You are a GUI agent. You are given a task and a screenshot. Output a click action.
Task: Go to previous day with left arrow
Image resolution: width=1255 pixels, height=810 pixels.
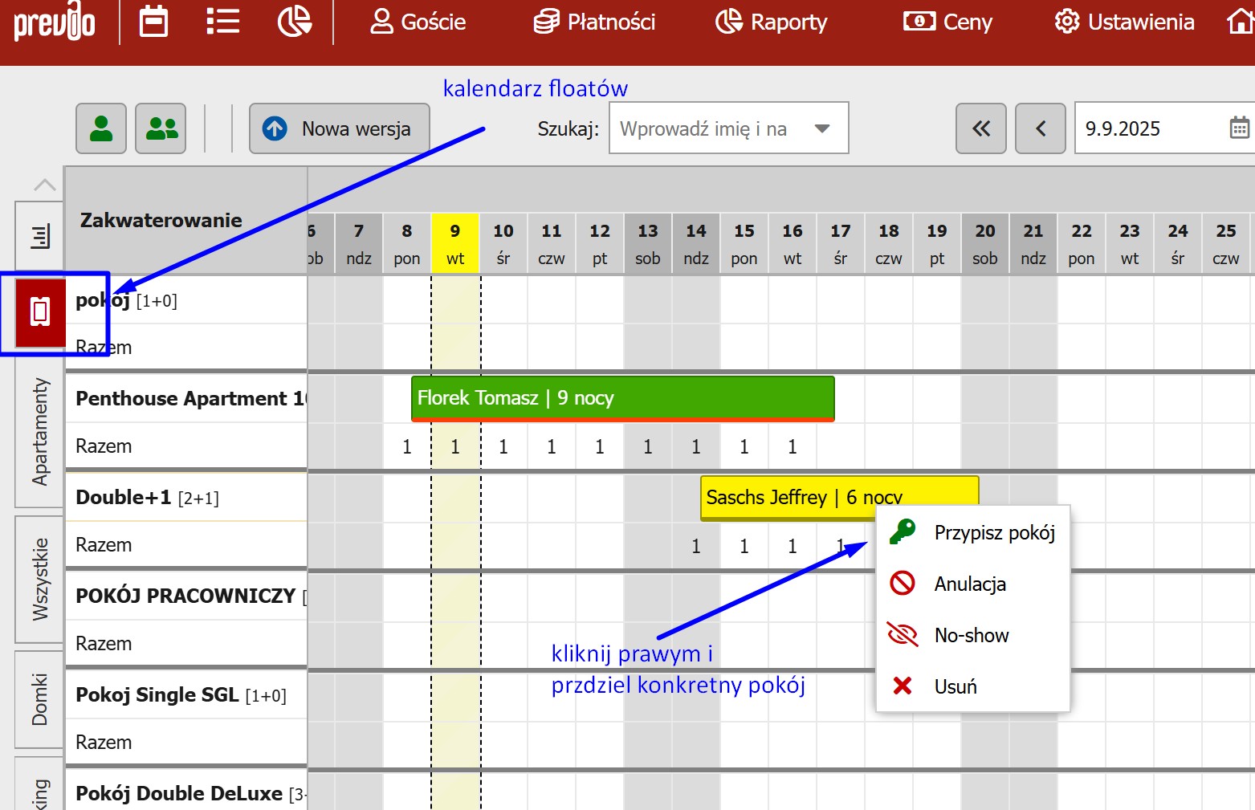(x=1041, y=128)
